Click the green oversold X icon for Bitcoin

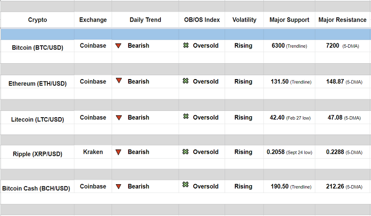(185, 45)
